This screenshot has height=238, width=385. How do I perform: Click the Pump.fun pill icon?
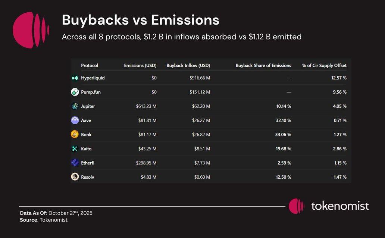coord(75,92)
